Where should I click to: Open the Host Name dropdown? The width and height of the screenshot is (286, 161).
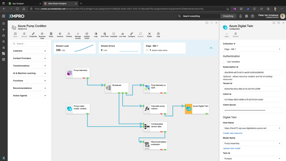click(x=252, y=128)
